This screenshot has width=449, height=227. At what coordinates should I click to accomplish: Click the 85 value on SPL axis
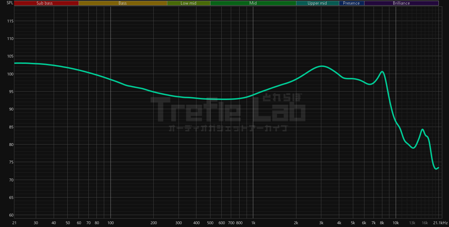pos(11,127)
